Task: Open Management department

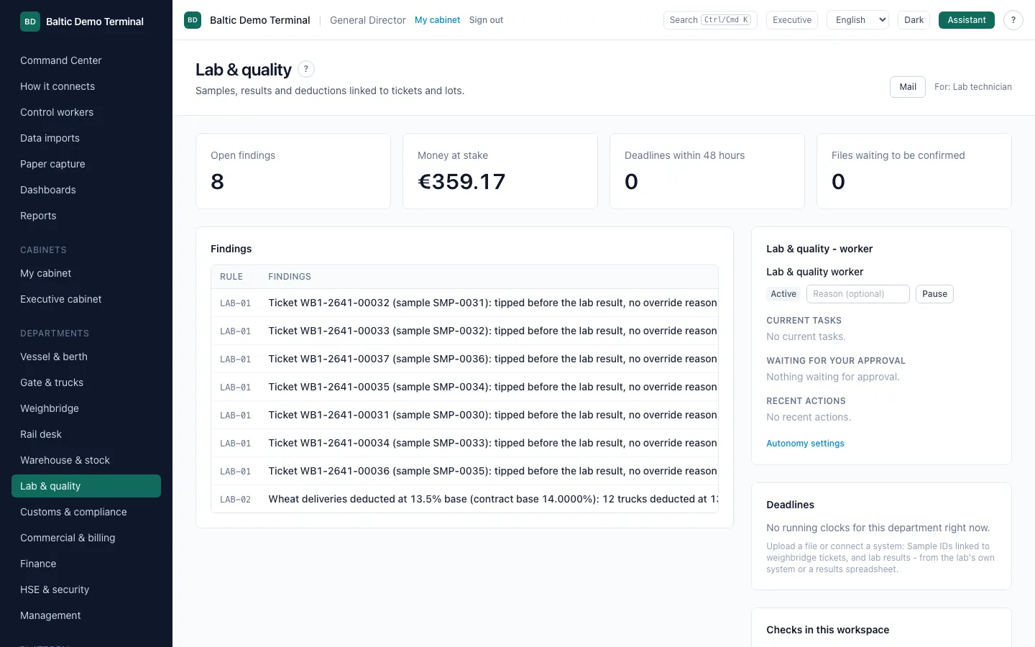Action: (x=86, y=615)
